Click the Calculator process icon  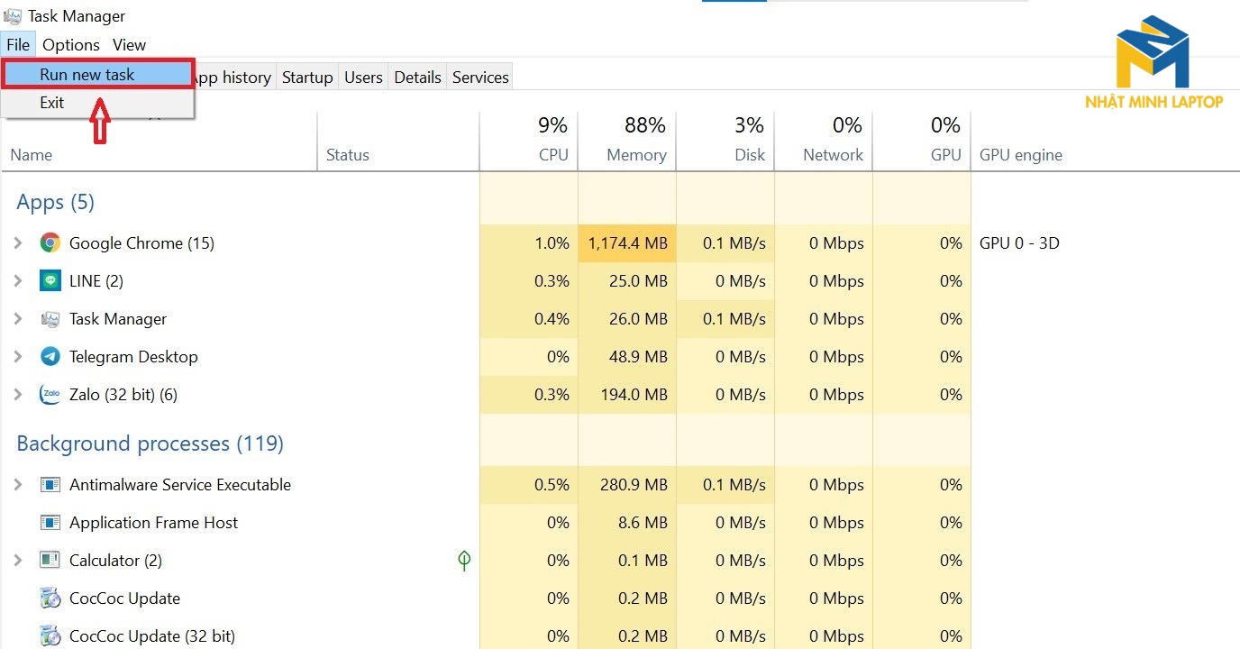coord(50,560)
